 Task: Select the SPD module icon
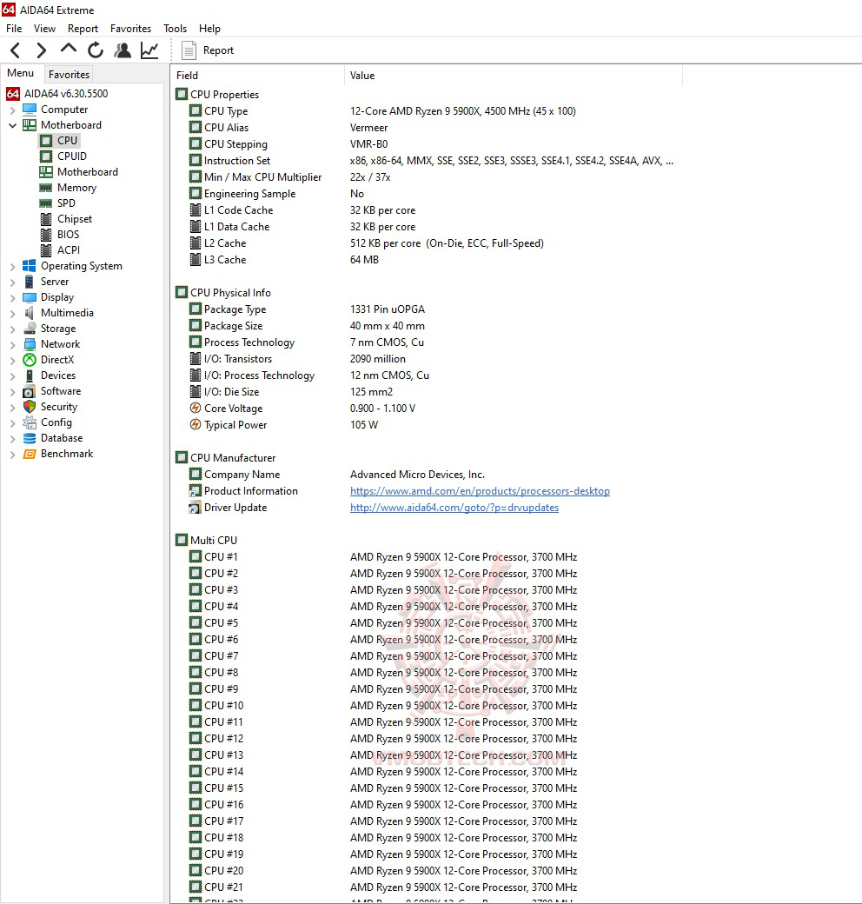(46, 203)
